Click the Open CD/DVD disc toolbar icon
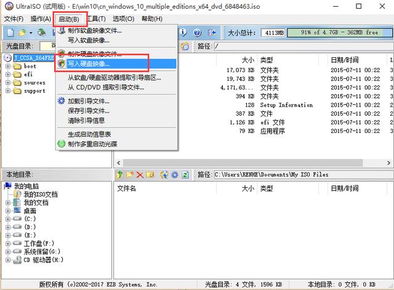Viewport: 394px width, 290px height. coord(42,33)
